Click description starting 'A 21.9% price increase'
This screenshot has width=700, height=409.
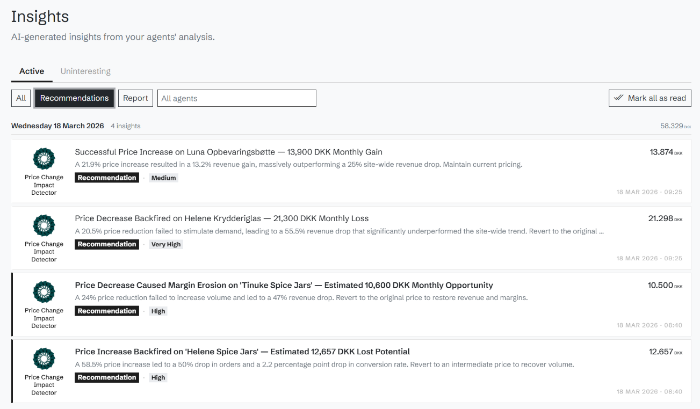pos(299,164)
